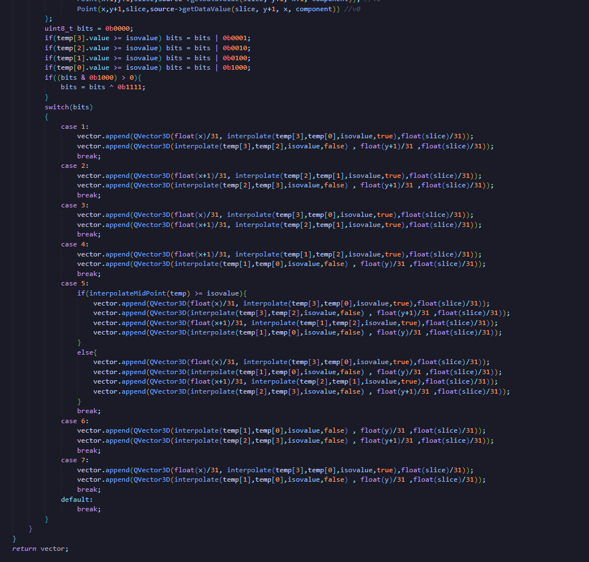Screen dimensions: 589x562
Task: Click the 'return vector;' statement
Action: coord(40,549)
